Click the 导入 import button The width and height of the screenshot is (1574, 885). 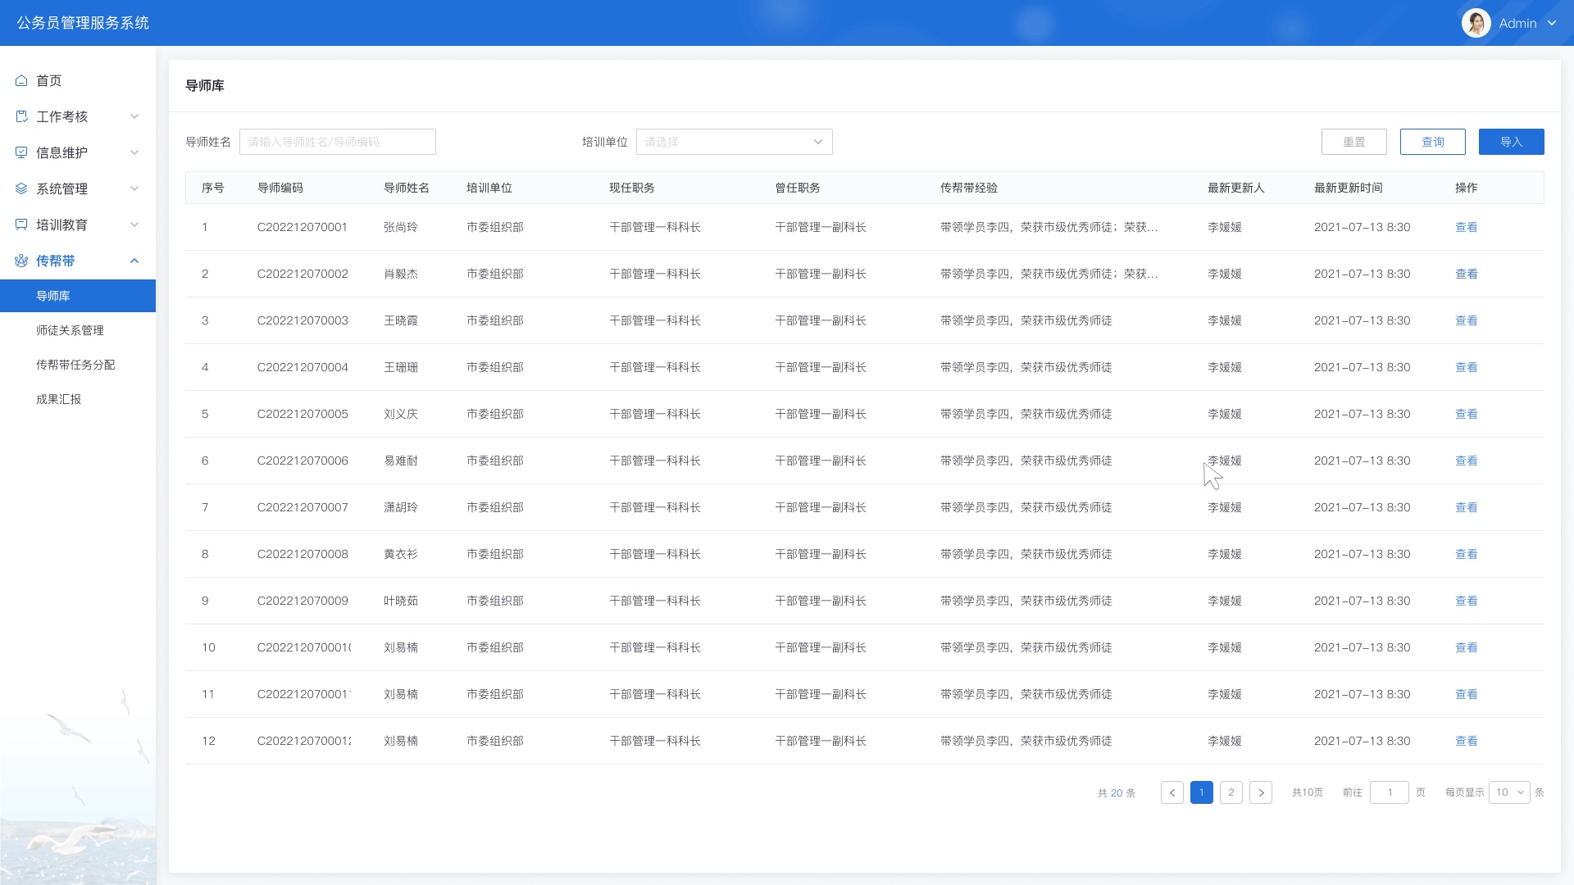pyautogui.click(x=1511, y=142)
